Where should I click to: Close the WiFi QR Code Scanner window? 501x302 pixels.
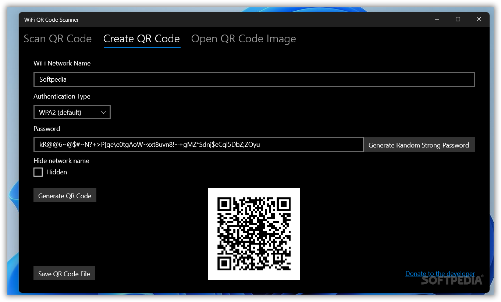(x=479, y=19)
